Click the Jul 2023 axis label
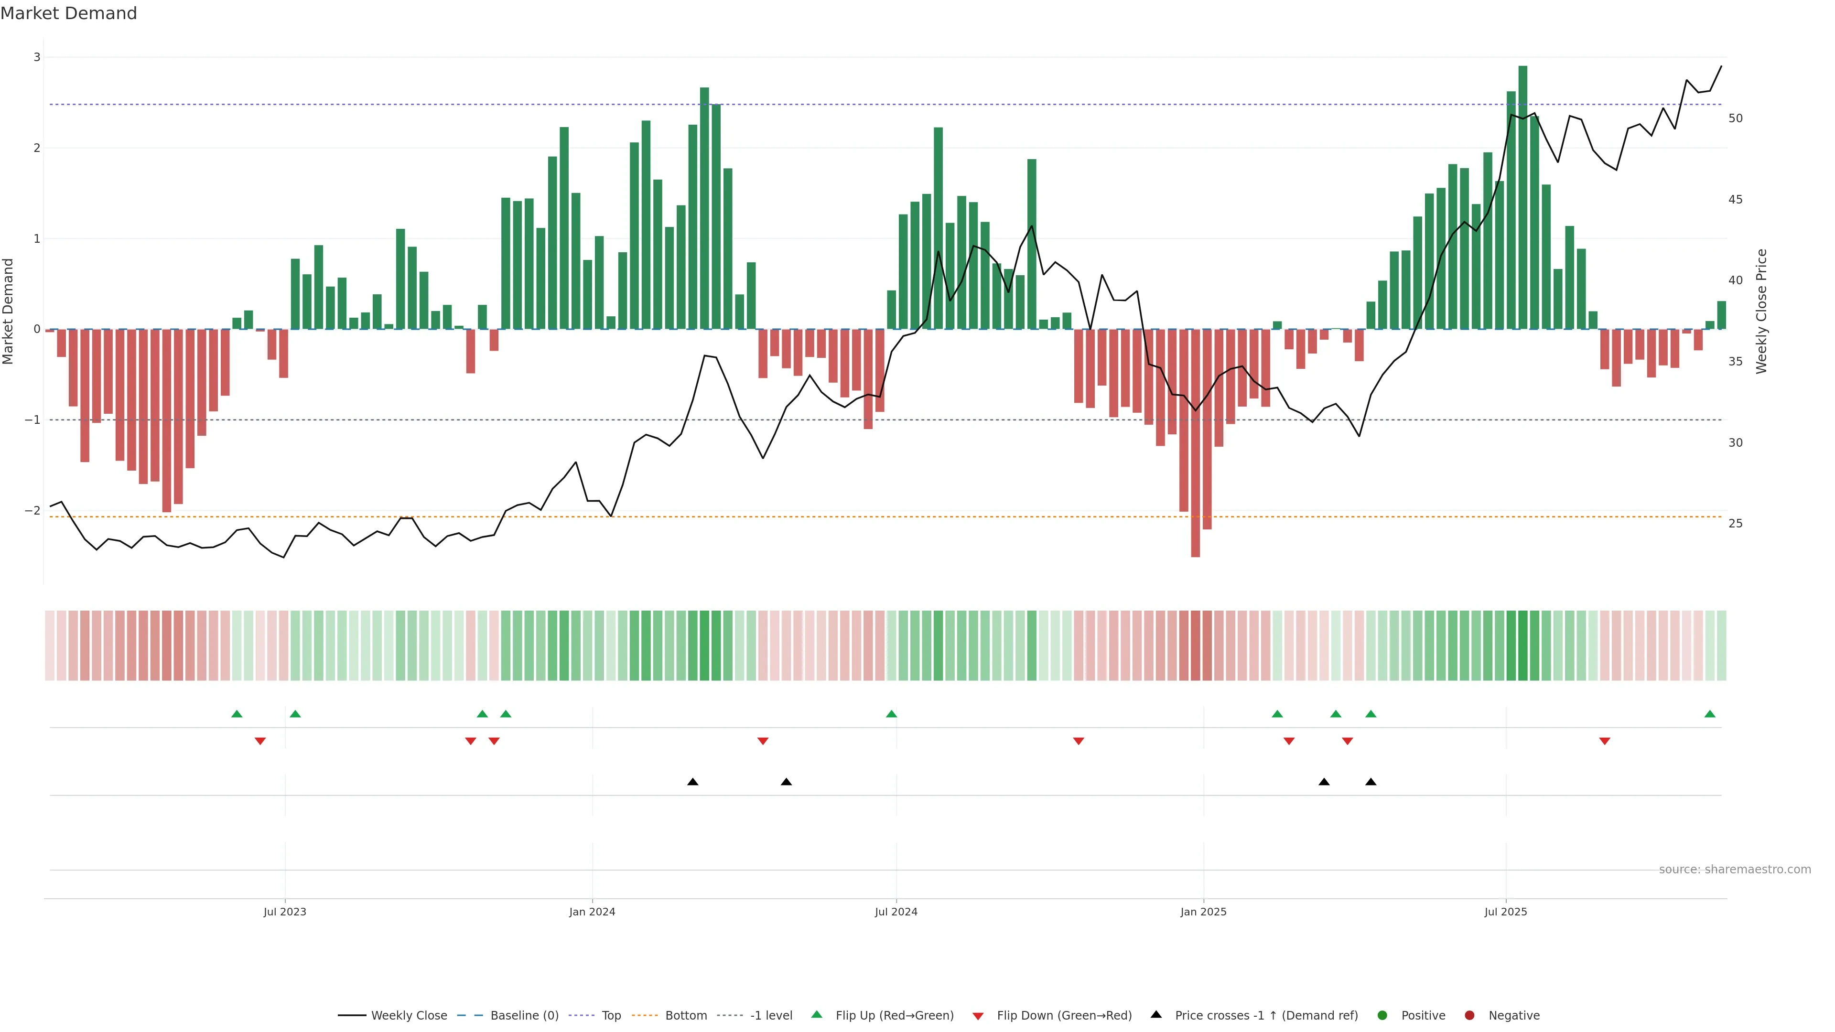1835x1032 pixels. tap(284, 912)
